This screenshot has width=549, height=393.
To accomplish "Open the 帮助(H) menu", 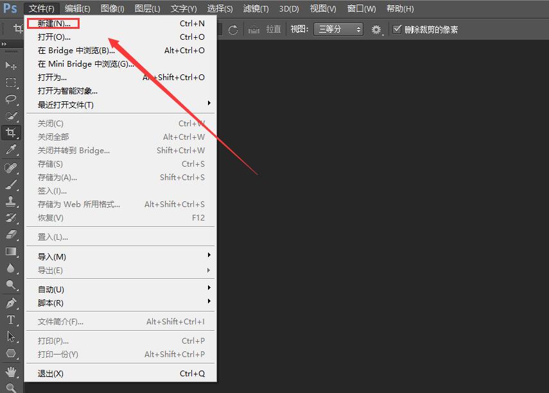I will 400,8.
